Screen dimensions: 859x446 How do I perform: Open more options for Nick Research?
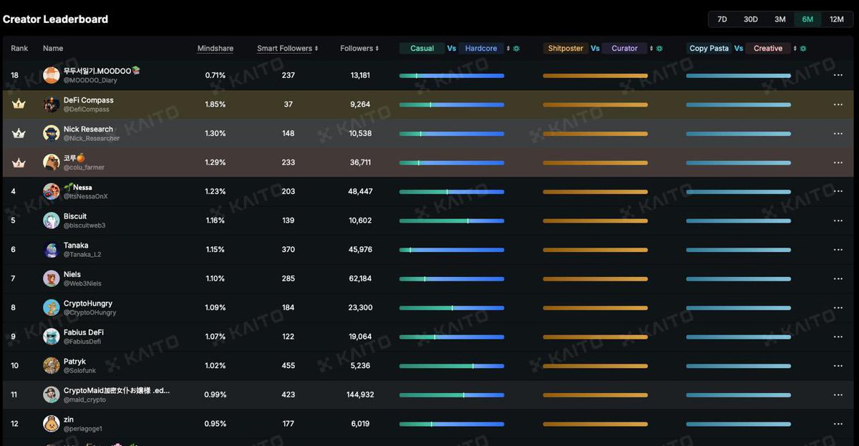point(838,133)
